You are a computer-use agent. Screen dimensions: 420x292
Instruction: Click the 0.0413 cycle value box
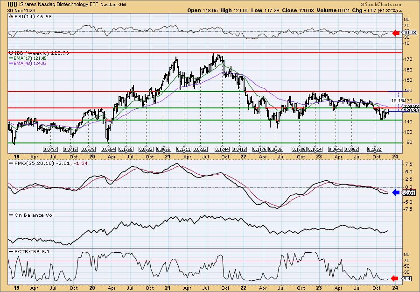pos(239,149)
